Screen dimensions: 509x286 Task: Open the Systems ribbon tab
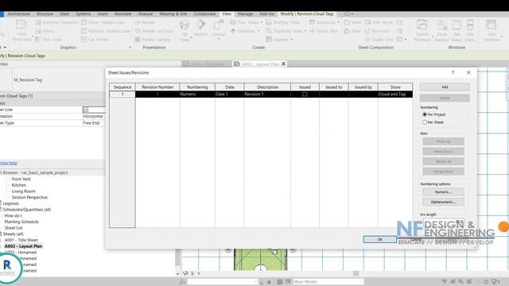84,14
